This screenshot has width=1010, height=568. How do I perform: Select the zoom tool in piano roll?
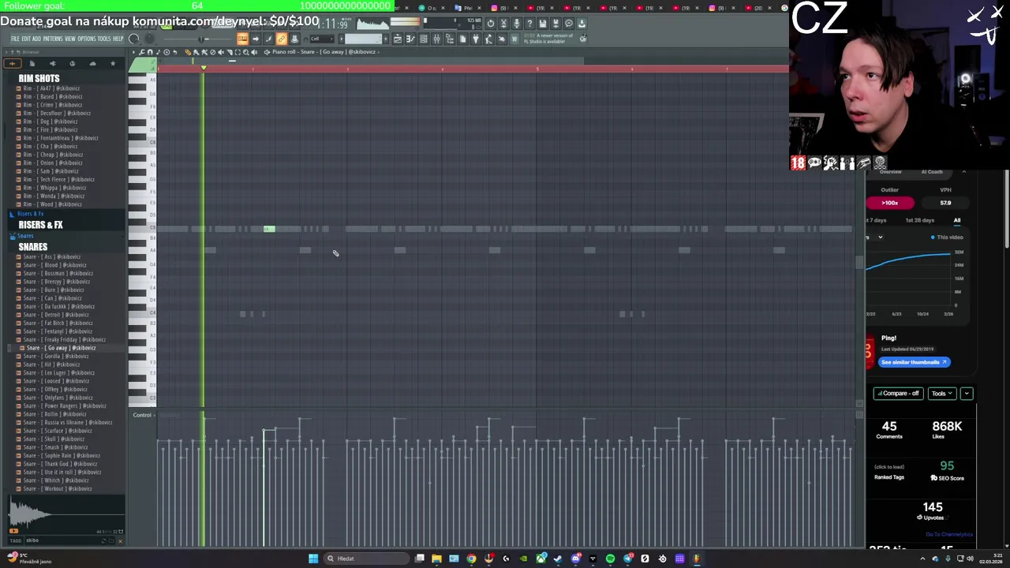(245, 52)
